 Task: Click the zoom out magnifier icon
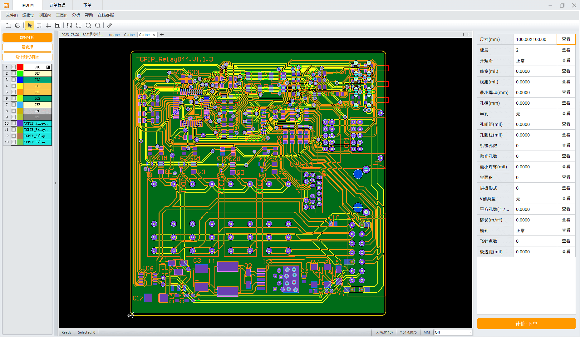click(98, 25)
